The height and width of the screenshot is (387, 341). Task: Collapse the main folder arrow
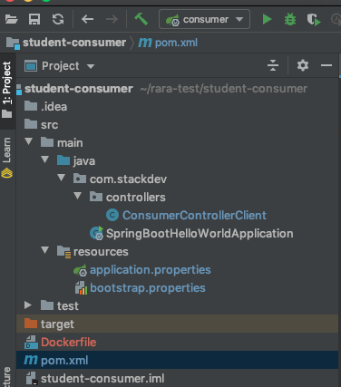tap(29, 141)
